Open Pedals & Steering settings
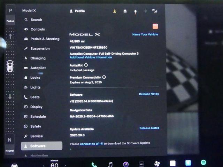This screenshot has width=223, height=167. point(42,39)
